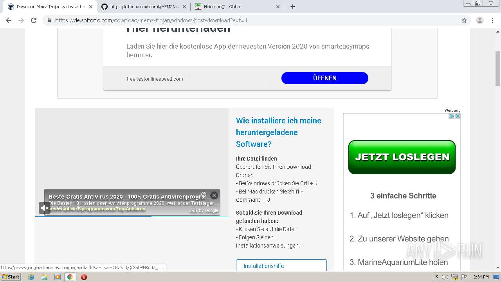Click the blue ÖFFNEN button

click(x=325, y=78)
